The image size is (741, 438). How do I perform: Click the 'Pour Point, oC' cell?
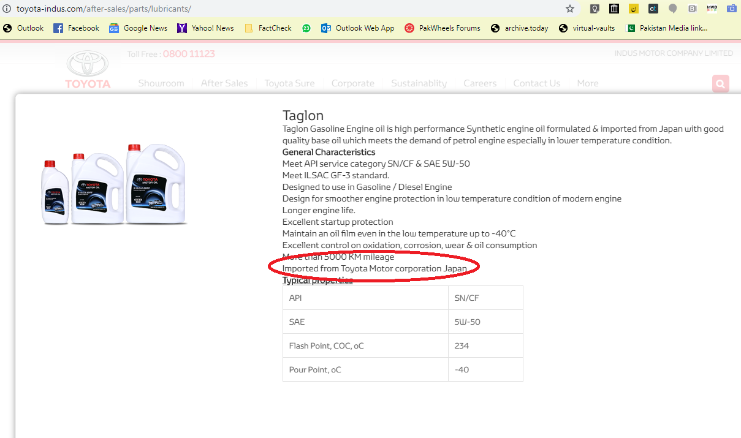tap(365, 369)
